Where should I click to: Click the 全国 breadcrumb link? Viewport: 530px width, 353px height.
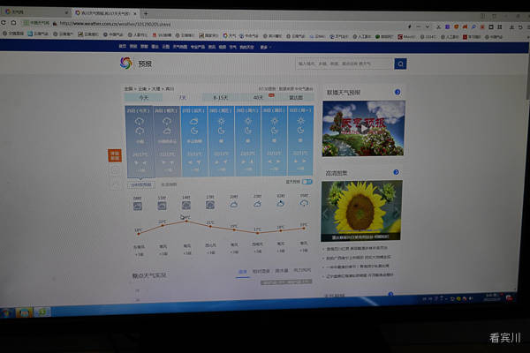128,89
